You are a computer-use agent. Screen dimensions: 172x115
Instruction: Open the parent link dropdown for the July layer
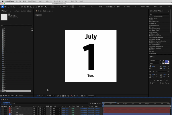(x=56, y=112)
